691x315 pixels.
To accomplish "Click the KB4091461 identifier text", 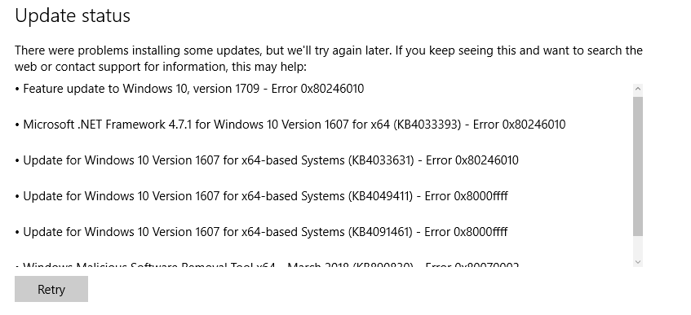I will click(381, 231).
